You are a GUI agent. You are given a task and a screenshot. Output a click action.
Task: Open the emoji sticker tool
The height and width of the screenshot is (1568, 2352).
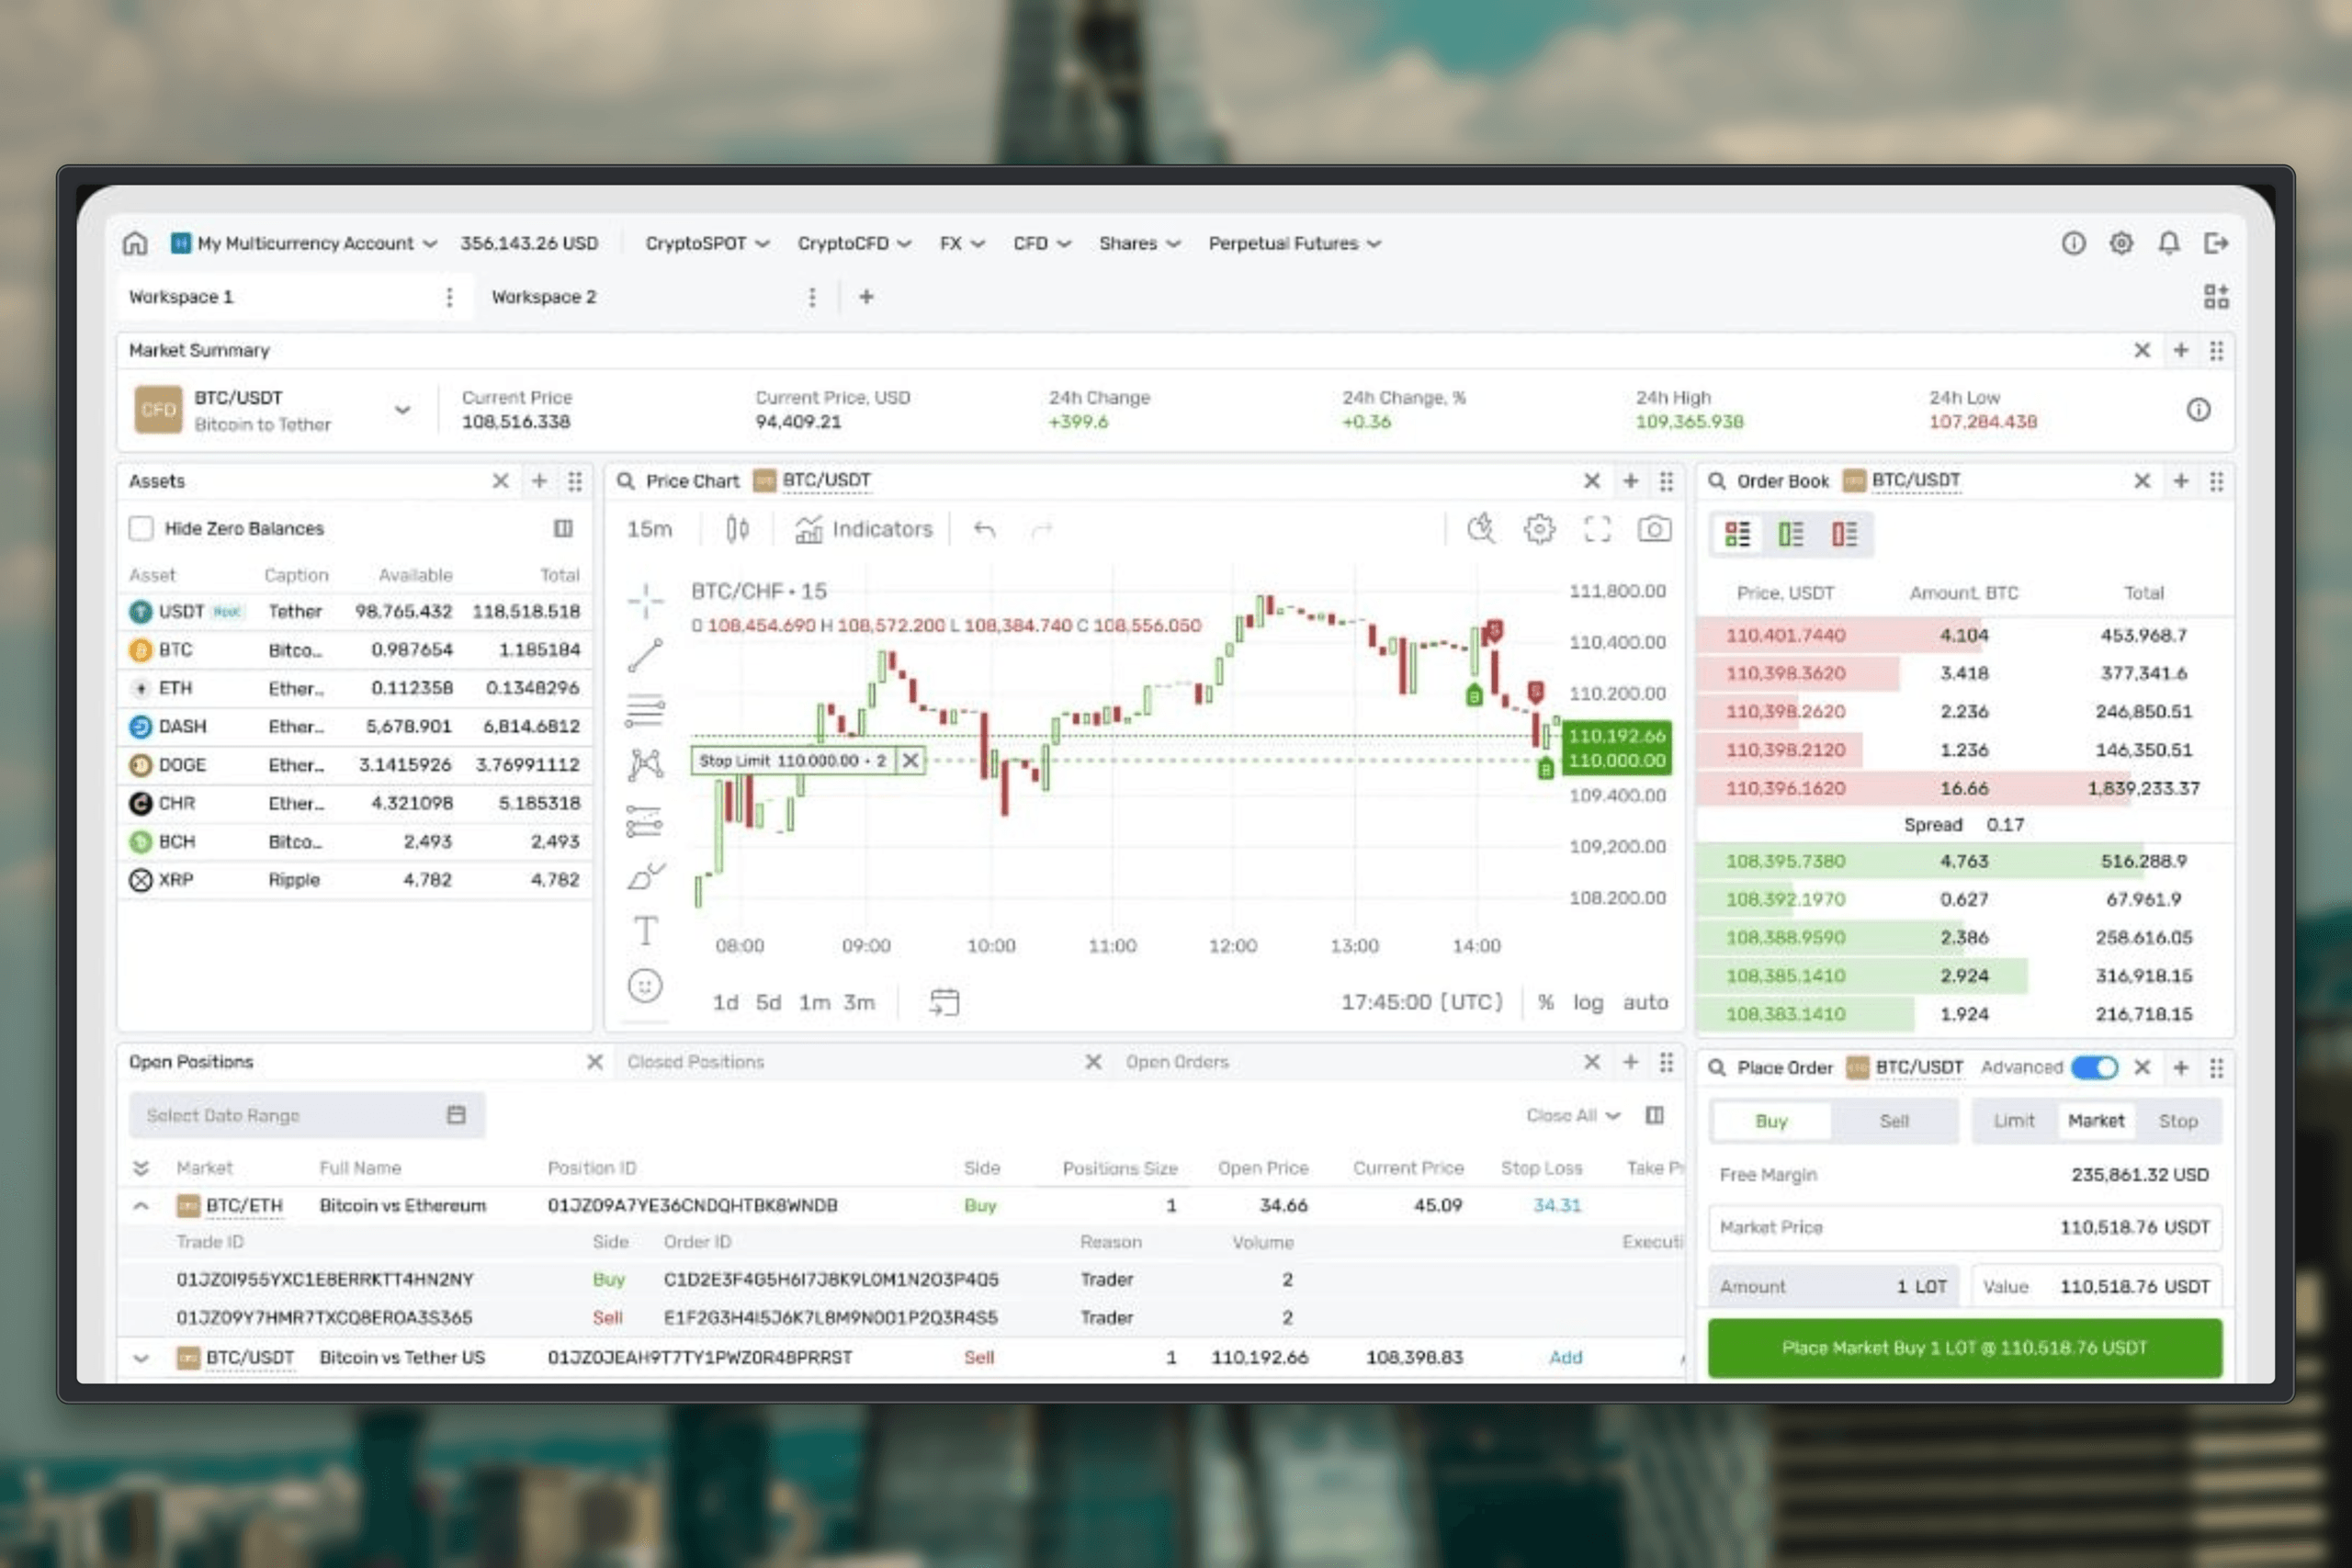[645, 986]
